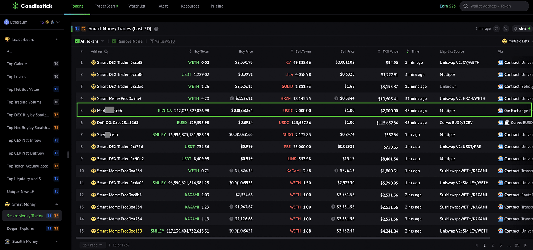
Task: Click the info icon by HRZN buy price $2,527.11
Action: 232,98
